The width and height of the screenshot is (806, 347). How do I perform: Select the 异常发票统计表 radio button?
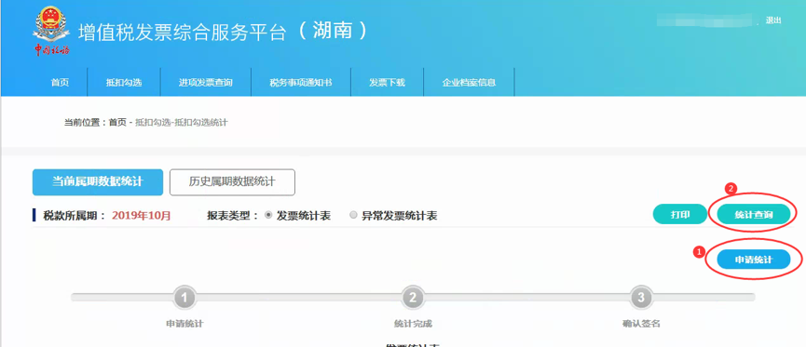353,216
